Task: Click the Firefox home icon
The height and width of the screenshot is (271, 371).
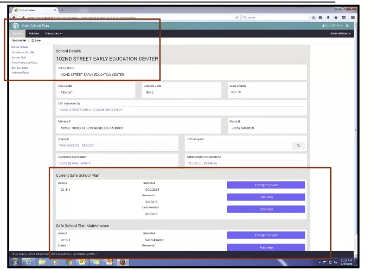Action: tap(336, 18)
